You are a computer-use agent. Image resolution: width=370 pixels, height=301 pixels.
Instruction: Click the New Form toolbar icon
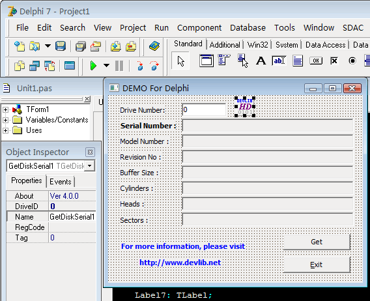pos(70,66)
